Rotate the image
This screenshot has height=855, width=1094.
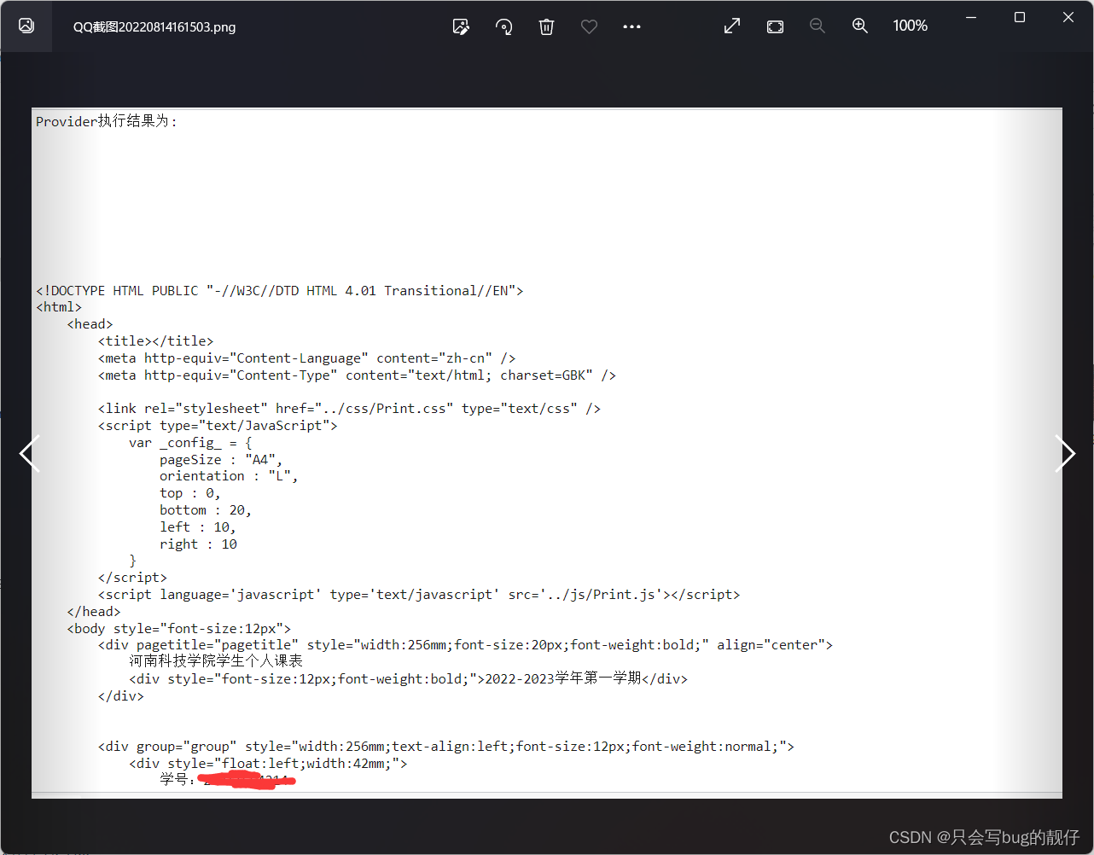pyautogui.click(x=503, y=26)
